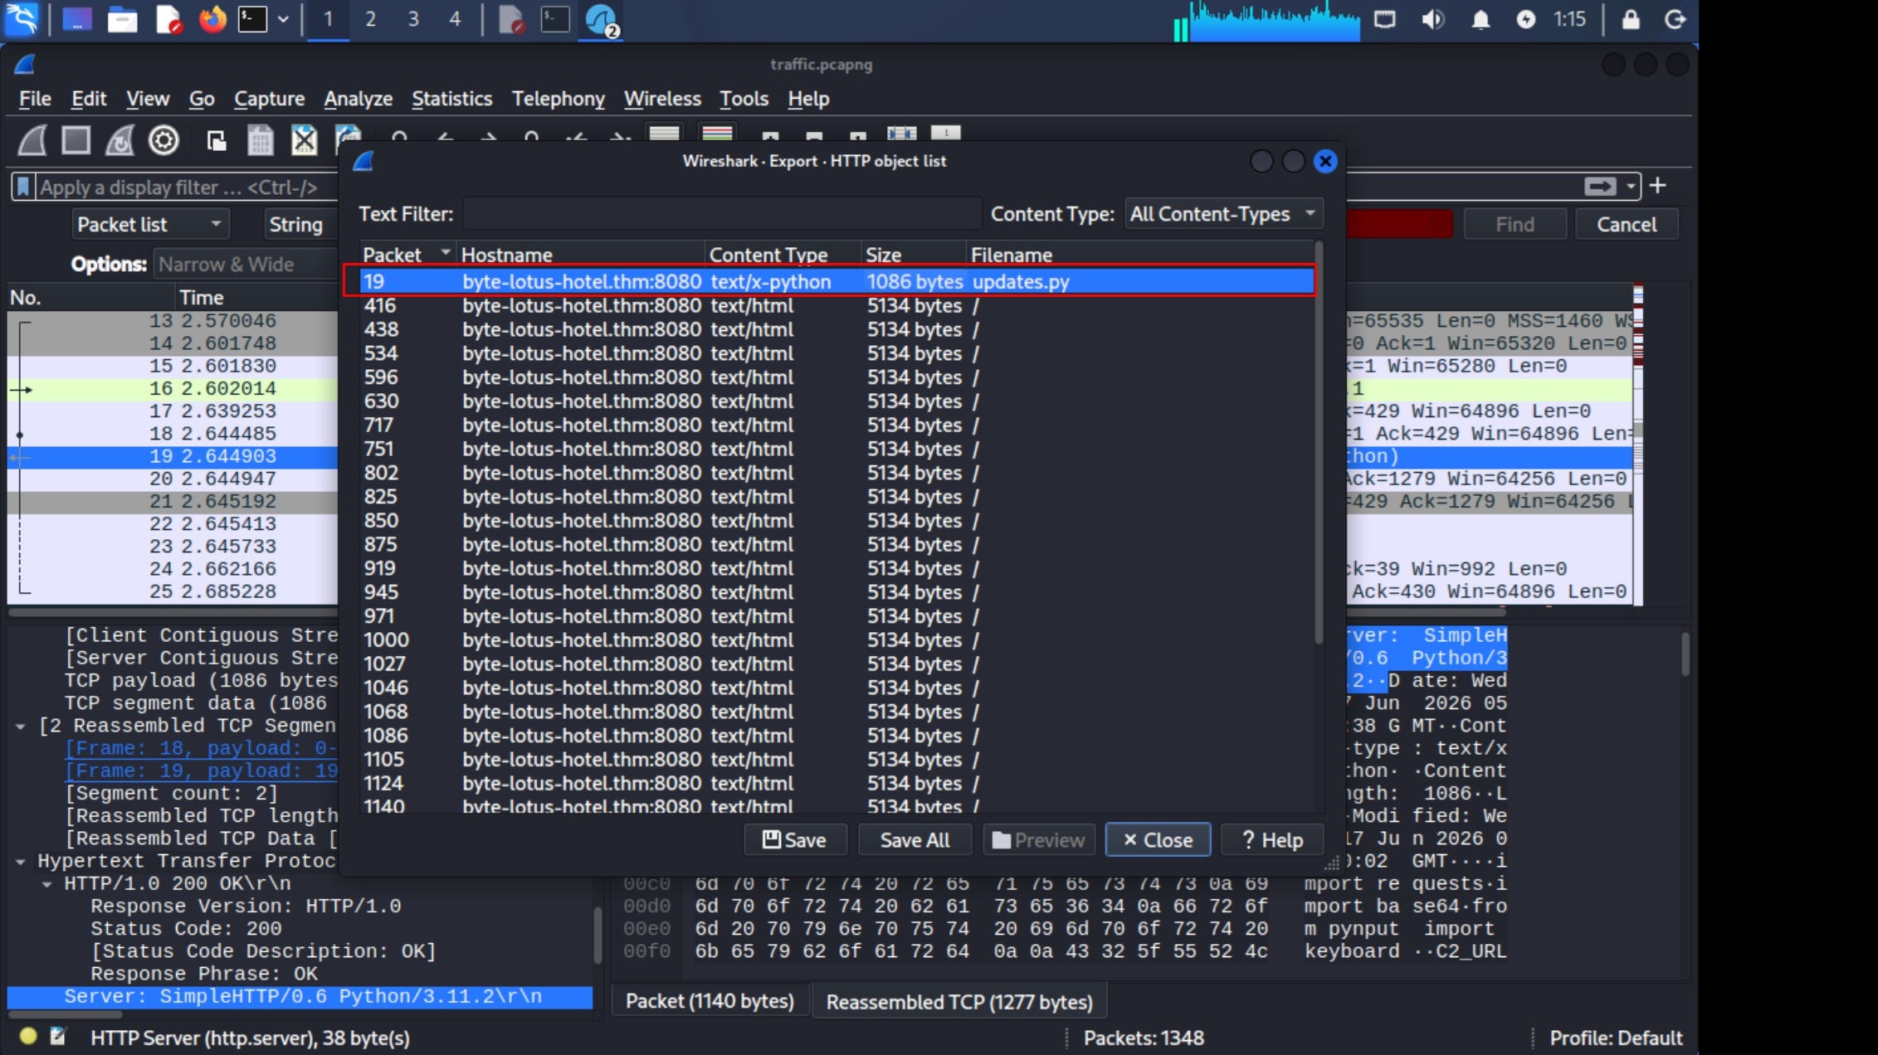
Task: Collapse the HTTP/1.0 200 OK node
Action: [x=47, y=884]
